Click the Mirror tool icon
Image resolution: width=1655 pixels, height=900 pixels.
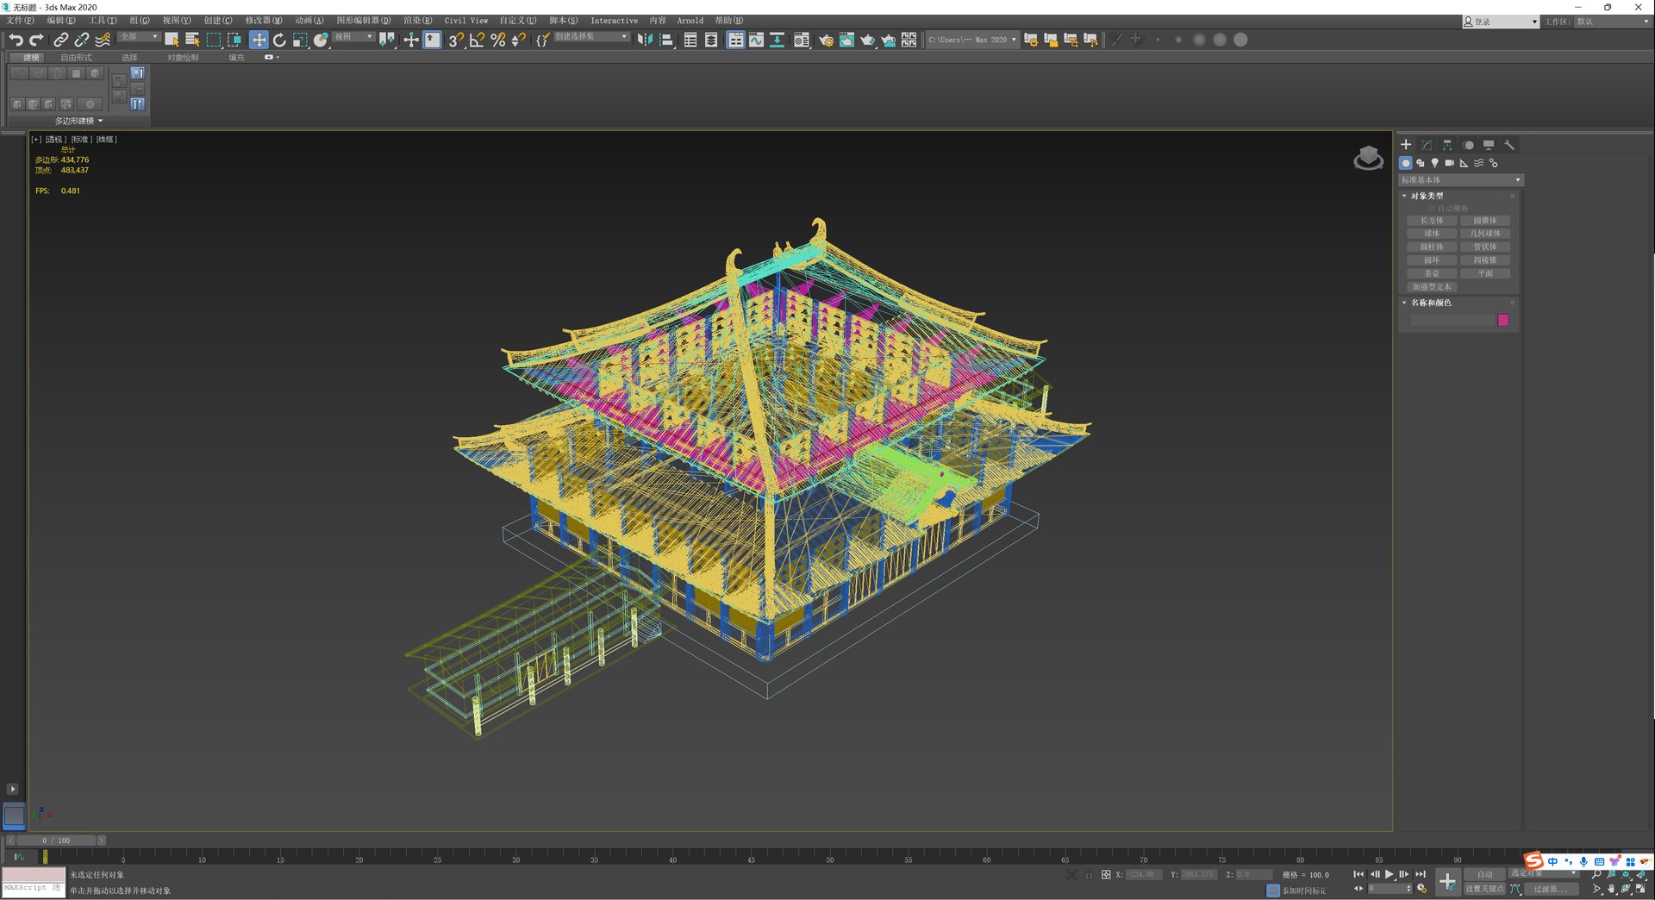[645, 40]
